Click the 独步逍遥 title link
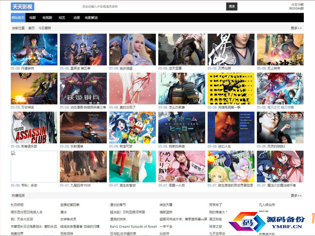This screenshot has width=315, height=236. pyautogui.click(x=126, y=69)
